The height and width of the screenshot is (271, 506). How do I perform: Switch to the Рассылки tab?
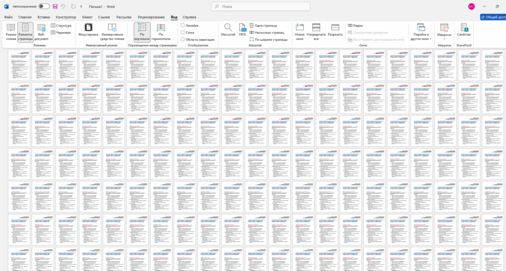click(124, 17)
